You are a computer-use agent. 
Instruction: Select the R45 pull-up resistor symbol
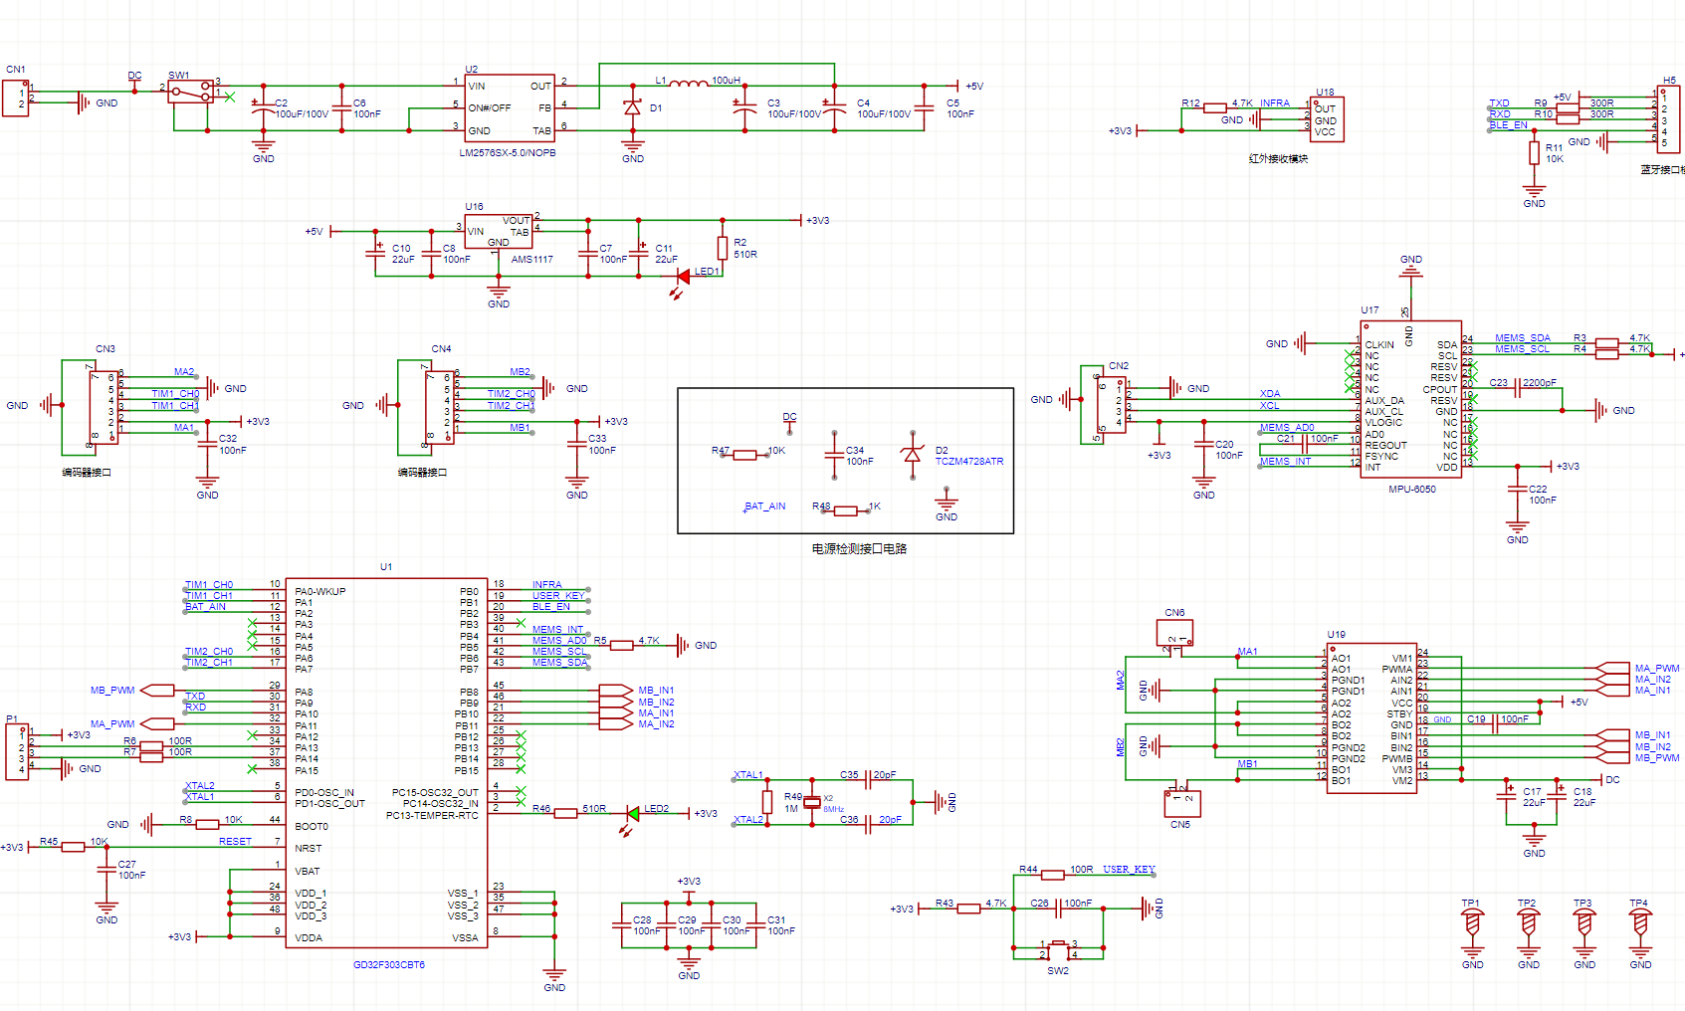(74, 848)
